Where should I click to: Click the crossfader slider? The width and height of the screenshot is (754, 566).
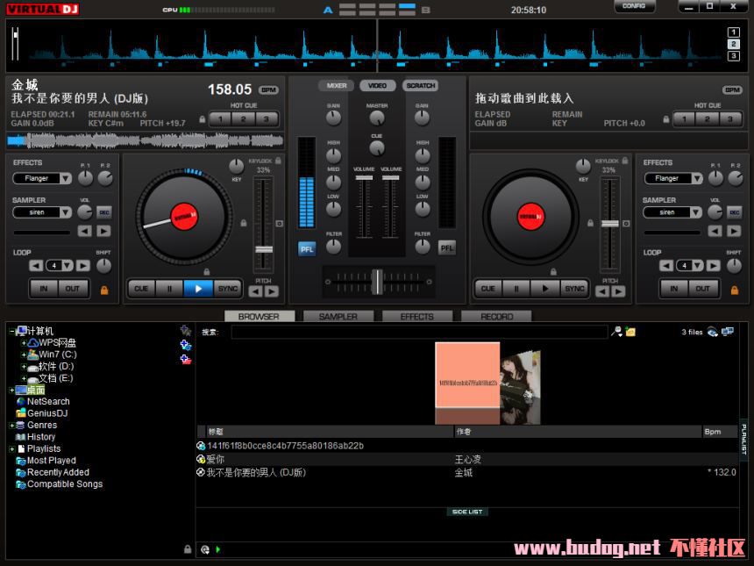pyautogui.click(x=377, y=282)
